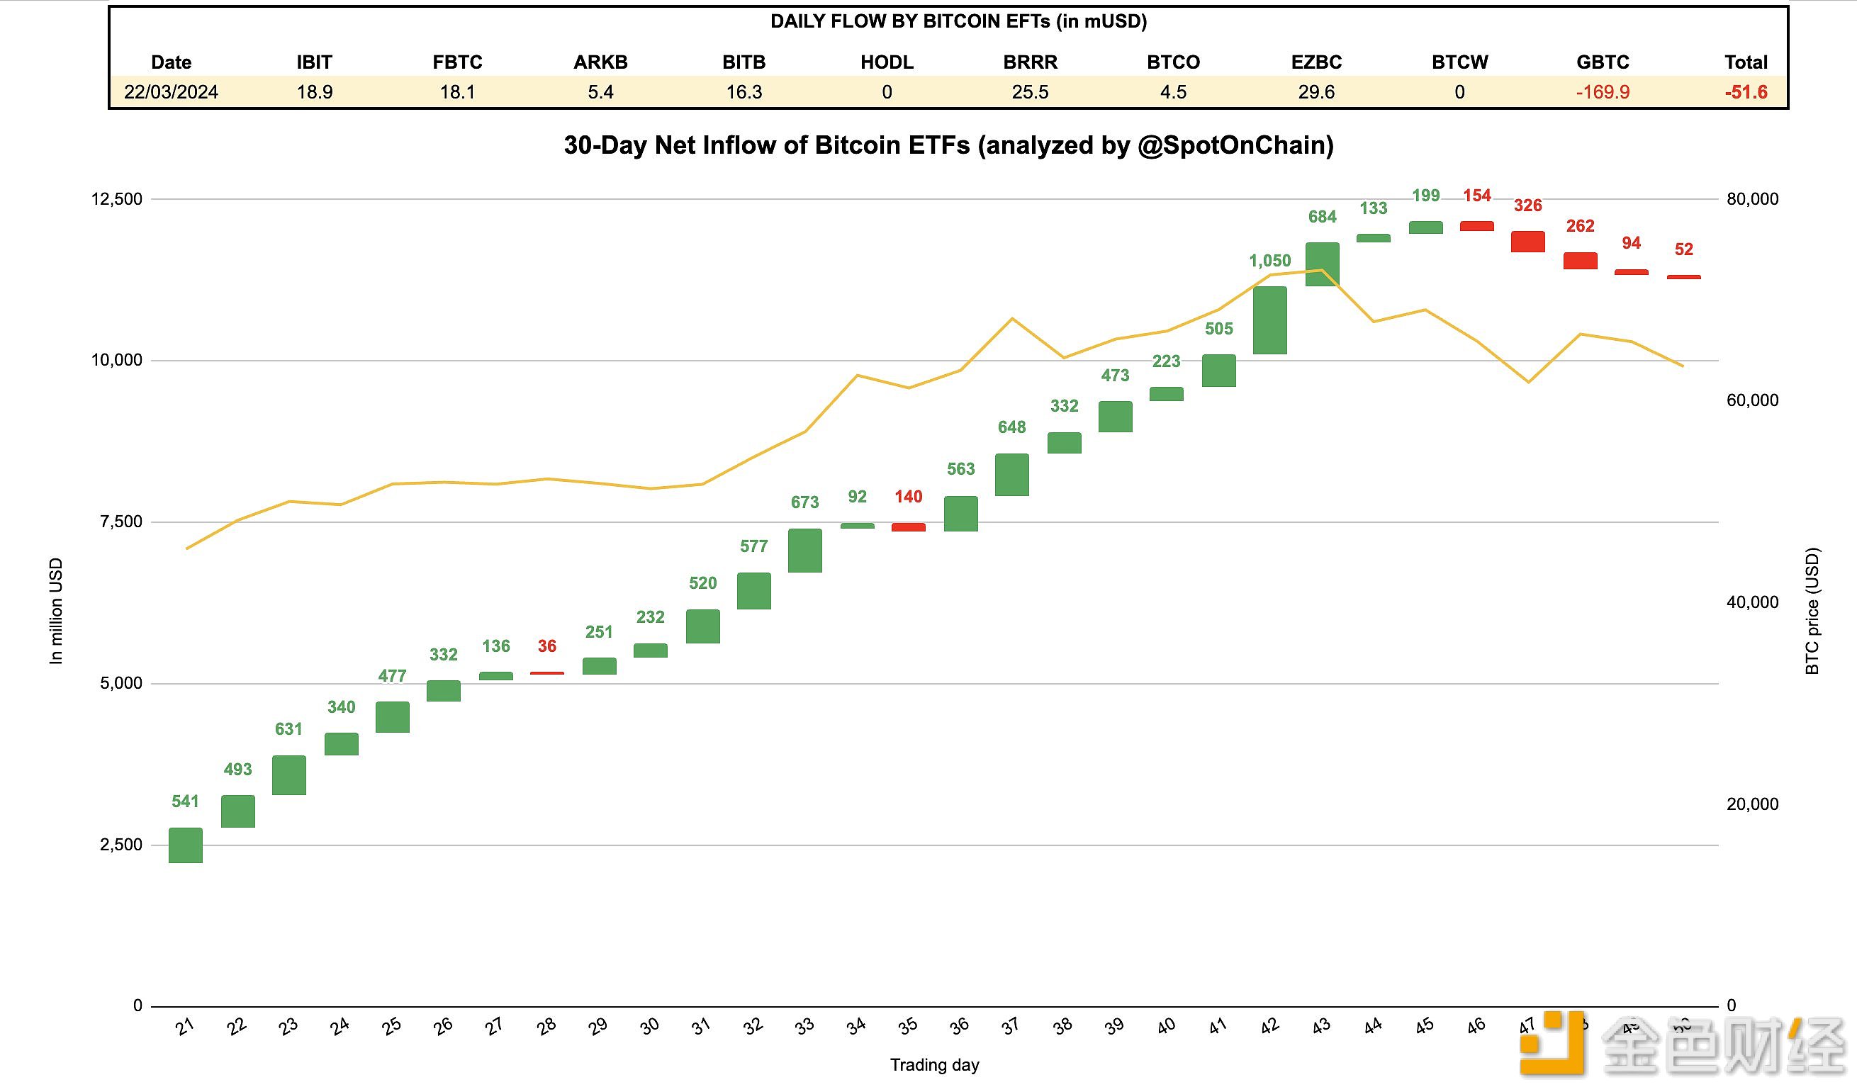Click the ARKB column header
The image size is (1857, 1087).
pos(600,62)
